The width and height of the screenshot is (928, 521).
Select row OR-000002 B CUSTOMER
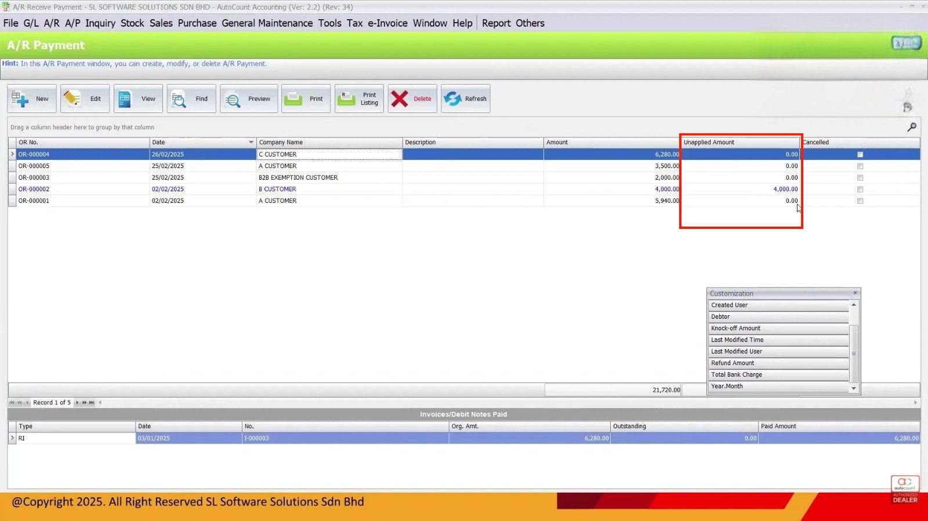(x=464, y=189)
